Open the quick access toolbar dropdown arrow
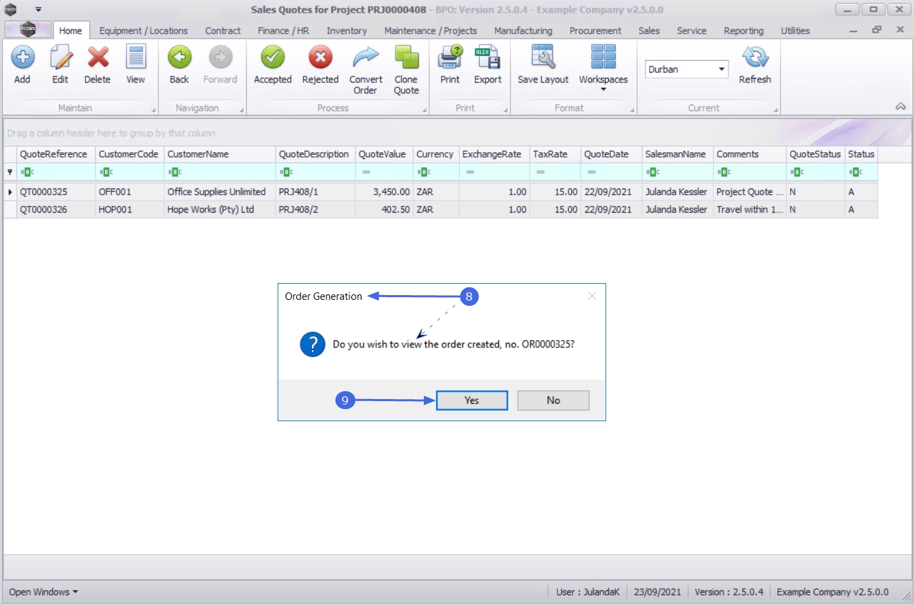 coord(38,9)
